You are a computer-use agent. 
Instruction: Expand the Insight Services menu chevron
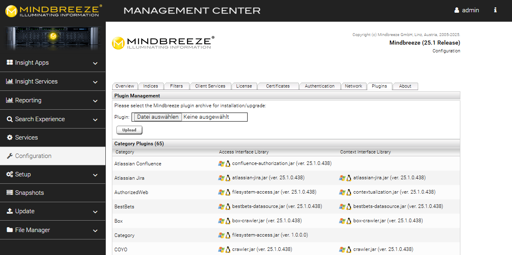(x=95, y=82)
